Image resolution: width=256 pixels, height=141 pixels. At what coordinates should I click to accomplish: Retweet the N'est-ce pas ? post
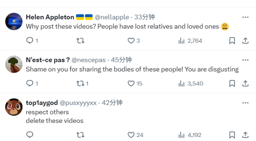coord(82,83)
